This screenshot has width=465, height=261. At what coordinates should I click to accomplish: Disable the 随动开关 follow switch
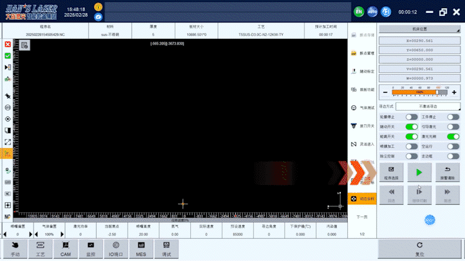pyautogui.click(x=412, y=127)
